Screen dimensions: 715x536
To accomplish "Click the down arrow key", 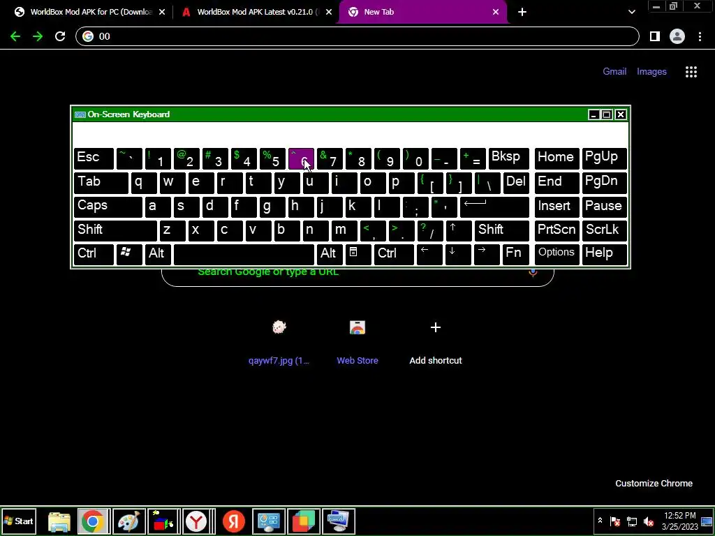I will (458, 254).
